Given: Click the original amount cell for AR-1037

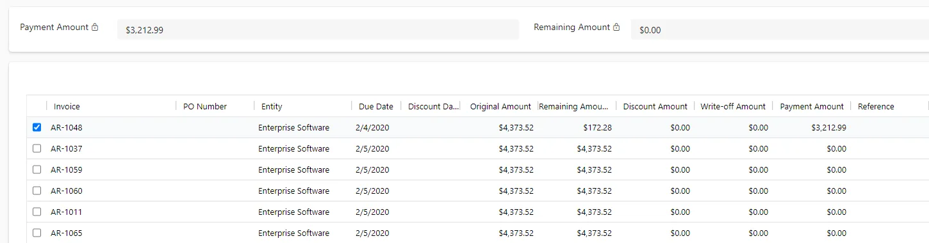Looking at the screenshot, I should coord(516,148).
